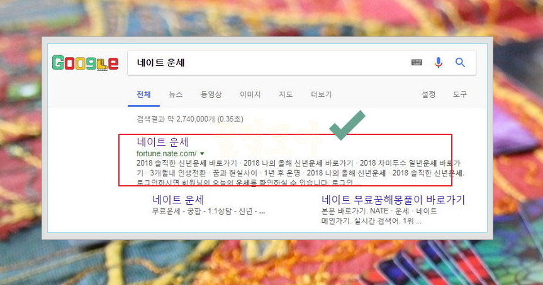Click the Google doodle logo
The image size is (543, 285).
click(x=85, y=63)
